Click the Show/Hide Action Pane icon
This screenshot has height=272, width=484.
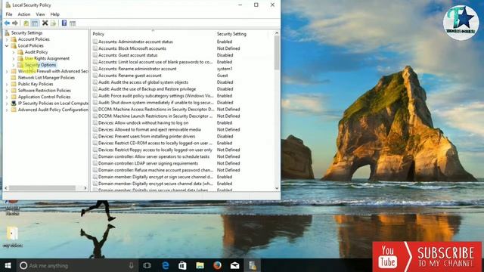click(73, 23)
